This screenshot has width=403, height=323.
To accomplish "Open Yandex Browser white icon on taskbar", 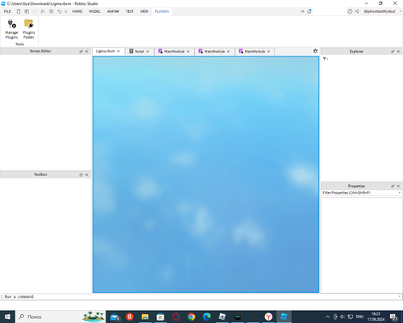I will click(x=268, y=317).
